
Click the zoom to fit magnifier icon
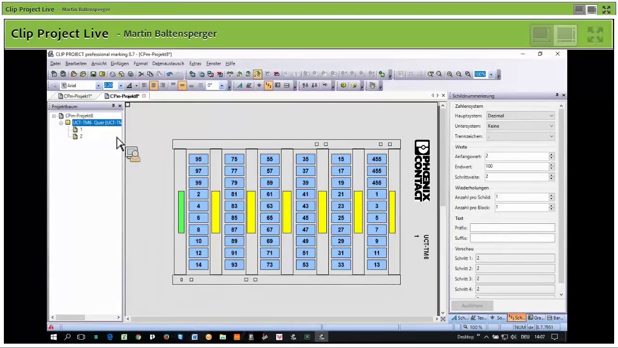click(x=468, y=74)
